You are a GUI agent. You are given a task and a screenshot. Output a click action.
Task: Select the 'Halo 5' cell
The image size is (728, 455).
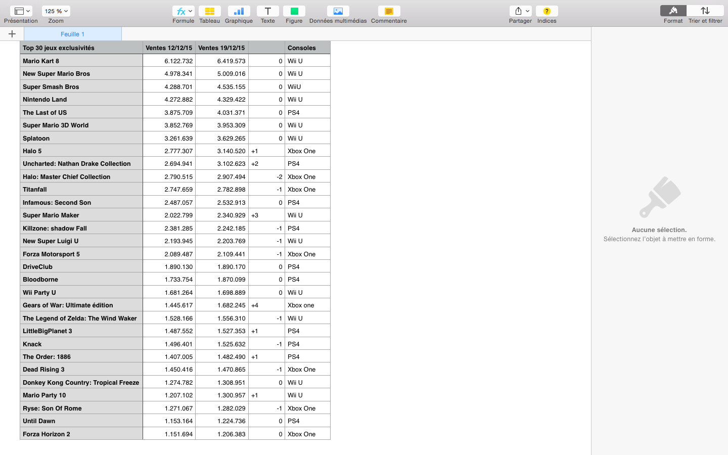[x=81, y=151]
